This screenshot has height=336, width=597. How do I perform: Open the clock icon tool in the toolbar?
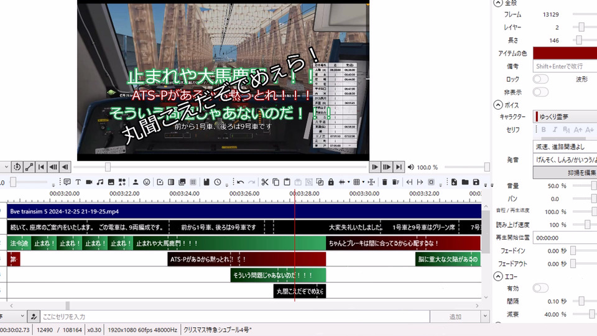218,182
